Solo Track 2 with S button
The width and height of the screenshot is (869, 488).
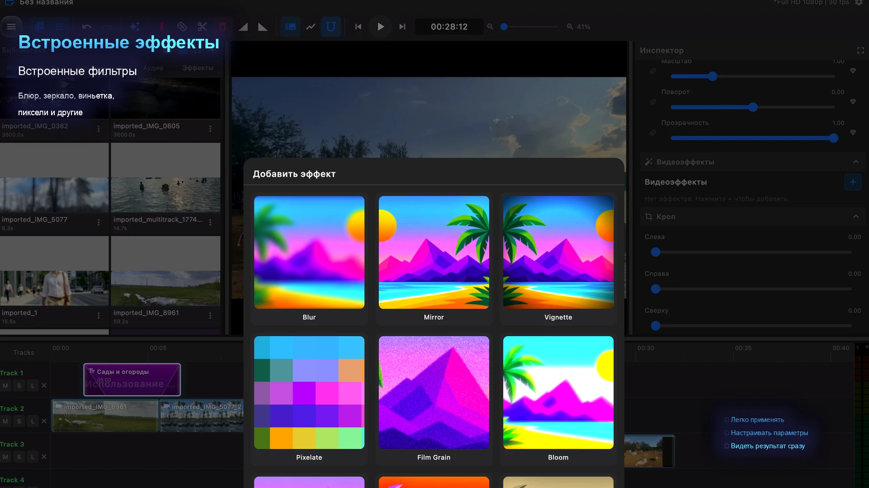[19, 421]
